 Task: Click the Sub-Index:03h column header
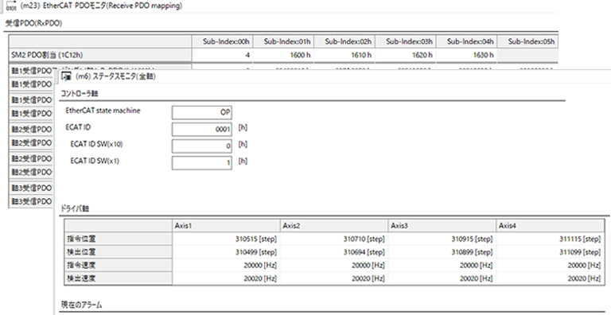tap(406, 41)
